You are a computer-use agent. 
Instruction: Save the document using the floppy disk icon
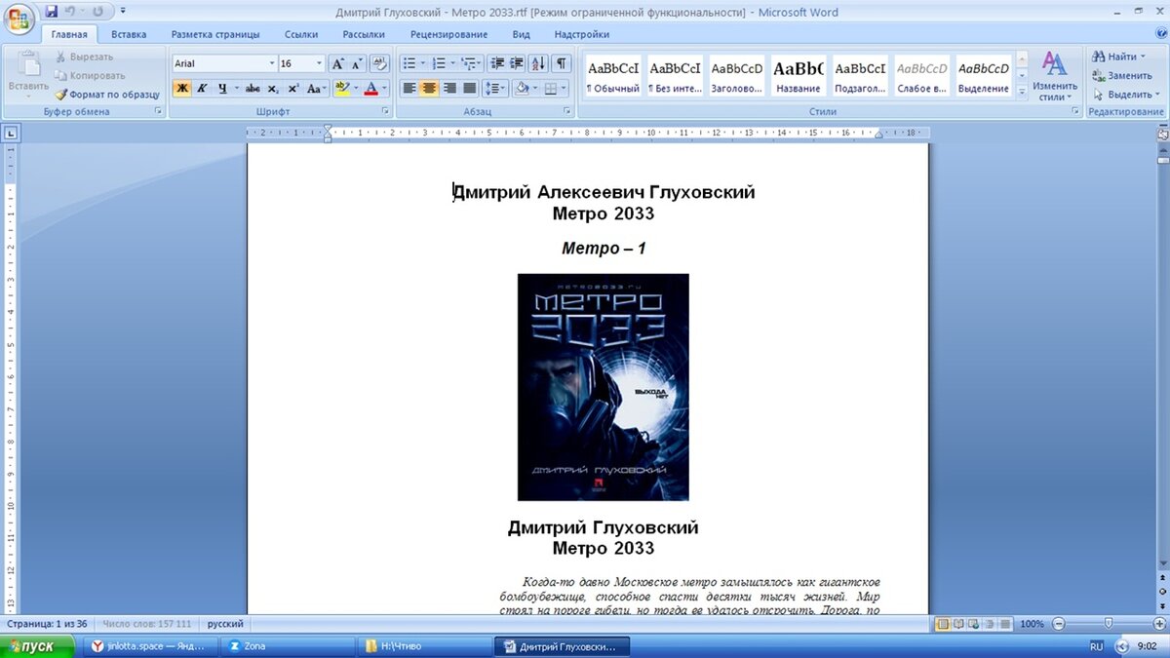[x=52, y=12]
